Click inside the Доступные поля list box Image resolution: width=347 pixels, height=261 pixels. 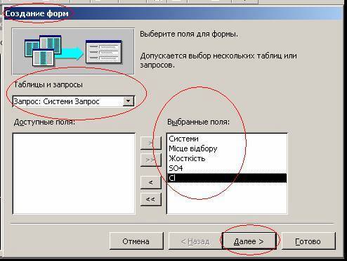tap(74, 174)
